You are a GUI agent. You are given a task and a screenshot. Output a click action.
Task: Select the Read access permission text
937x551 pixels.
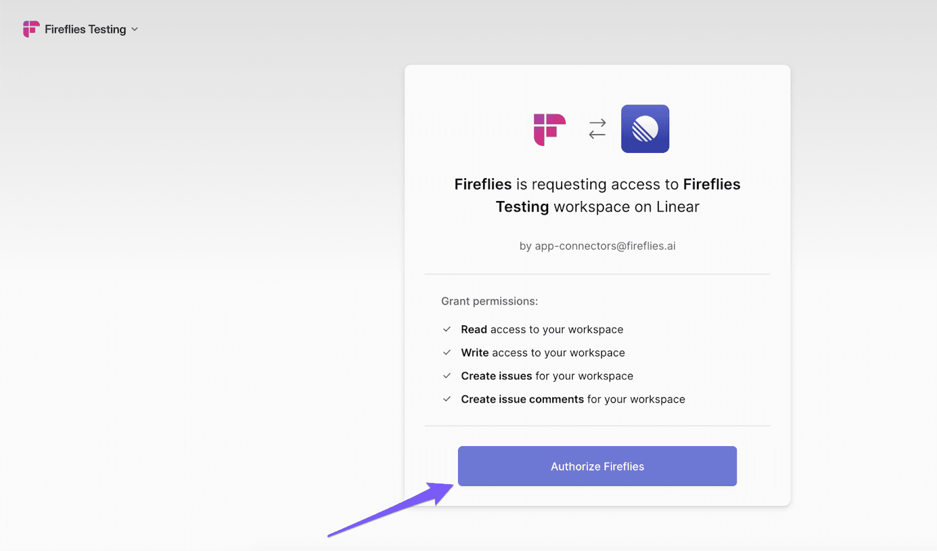[542, 329]
